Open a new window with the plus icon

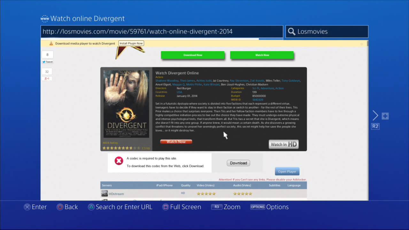click(x=385, y=116)
